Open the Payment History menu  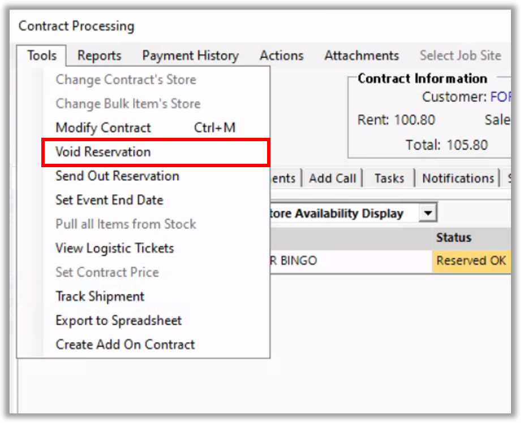[x=190, y=56]
